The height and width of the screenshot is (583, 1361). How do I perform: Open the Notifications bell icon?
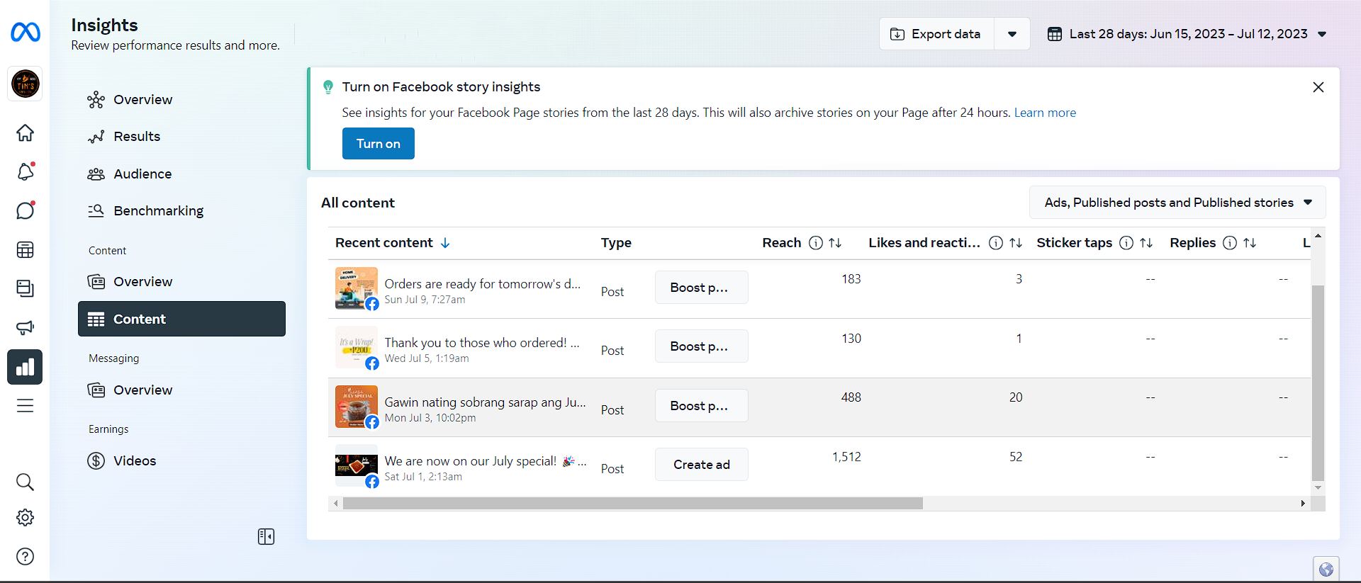25,171
